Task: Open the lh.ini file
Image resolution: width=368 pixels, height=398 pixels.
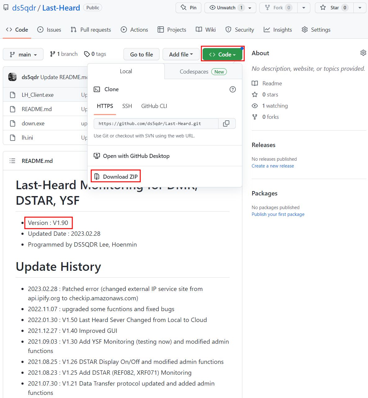Action: [x=27, y=138]
